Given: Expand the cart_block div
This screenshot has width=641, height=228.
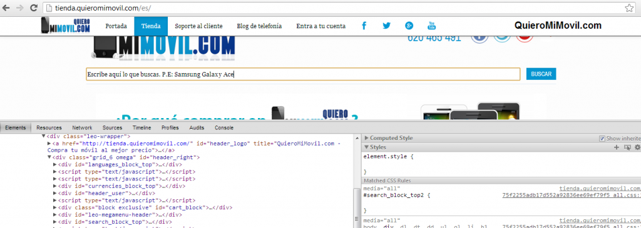Looking at the screenshot, I should (55, 207).
